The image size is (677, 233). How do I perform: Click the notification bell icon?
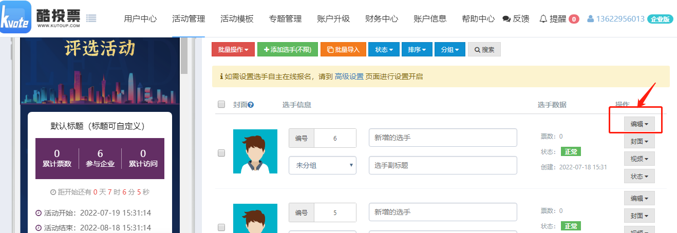coord(543,19)
